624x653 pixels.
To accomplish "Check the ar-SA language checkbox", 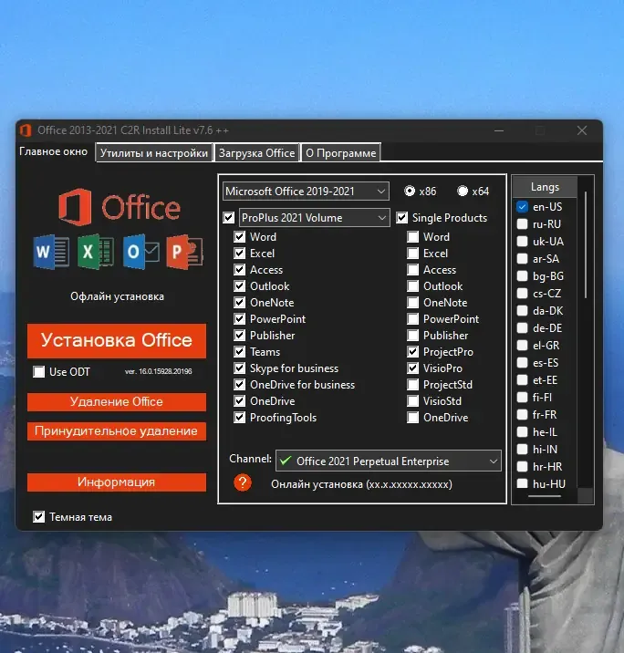I will pyautogui.click(x=522, y=259).
